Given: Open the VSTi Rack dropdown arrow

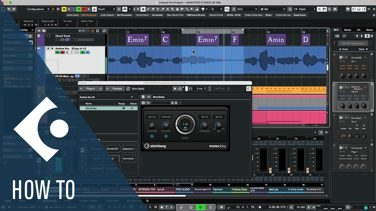Looking at the screenshot, I should 367,49.
